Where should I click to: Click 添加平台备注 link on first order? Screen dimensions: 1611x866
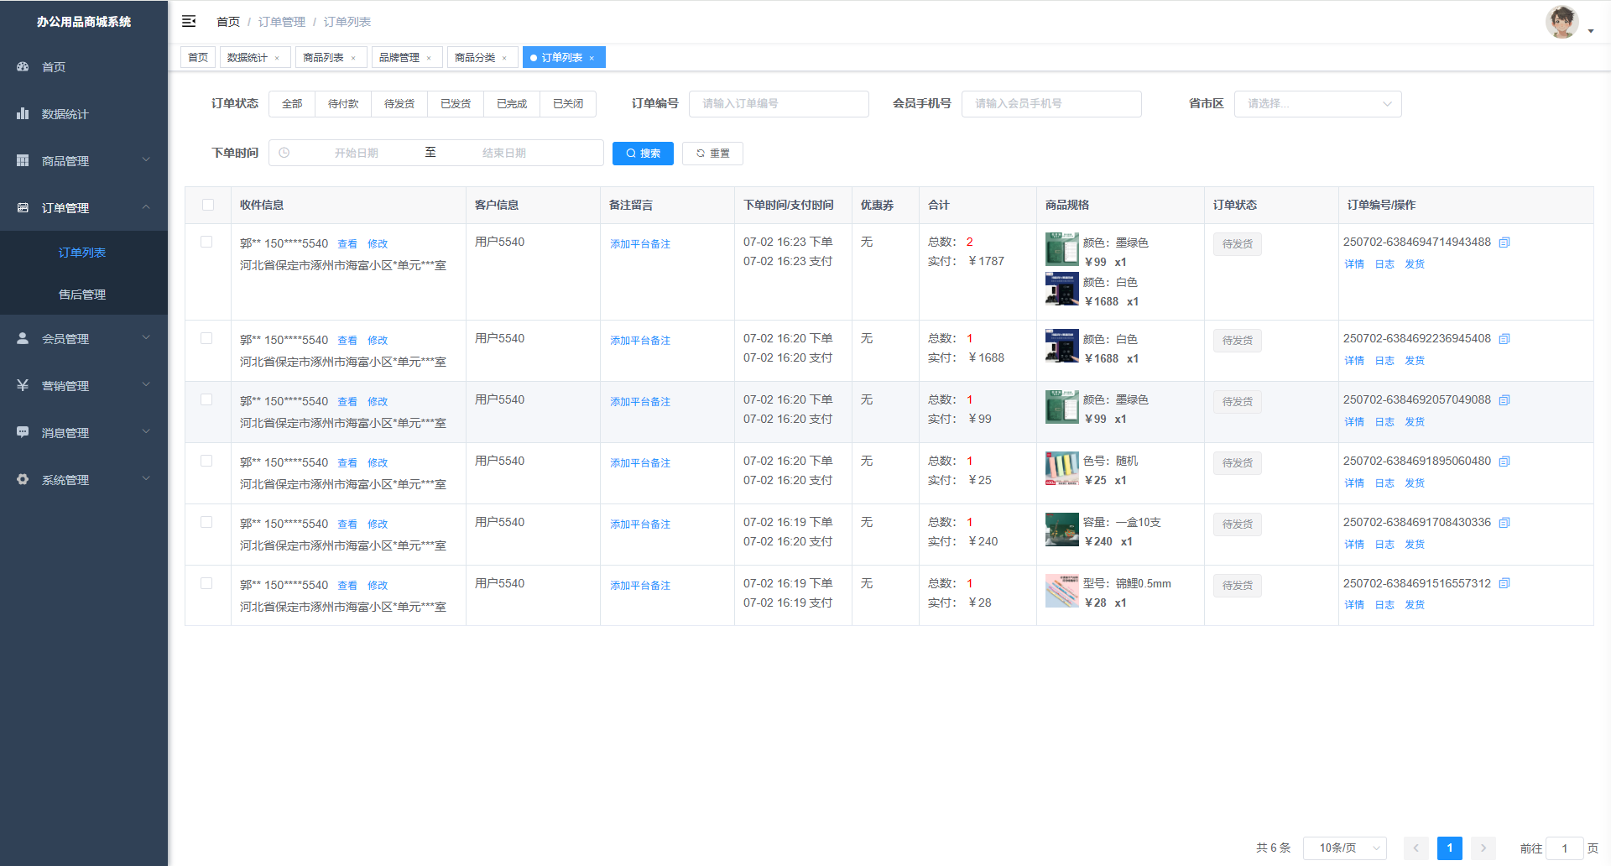coord(640,244)
